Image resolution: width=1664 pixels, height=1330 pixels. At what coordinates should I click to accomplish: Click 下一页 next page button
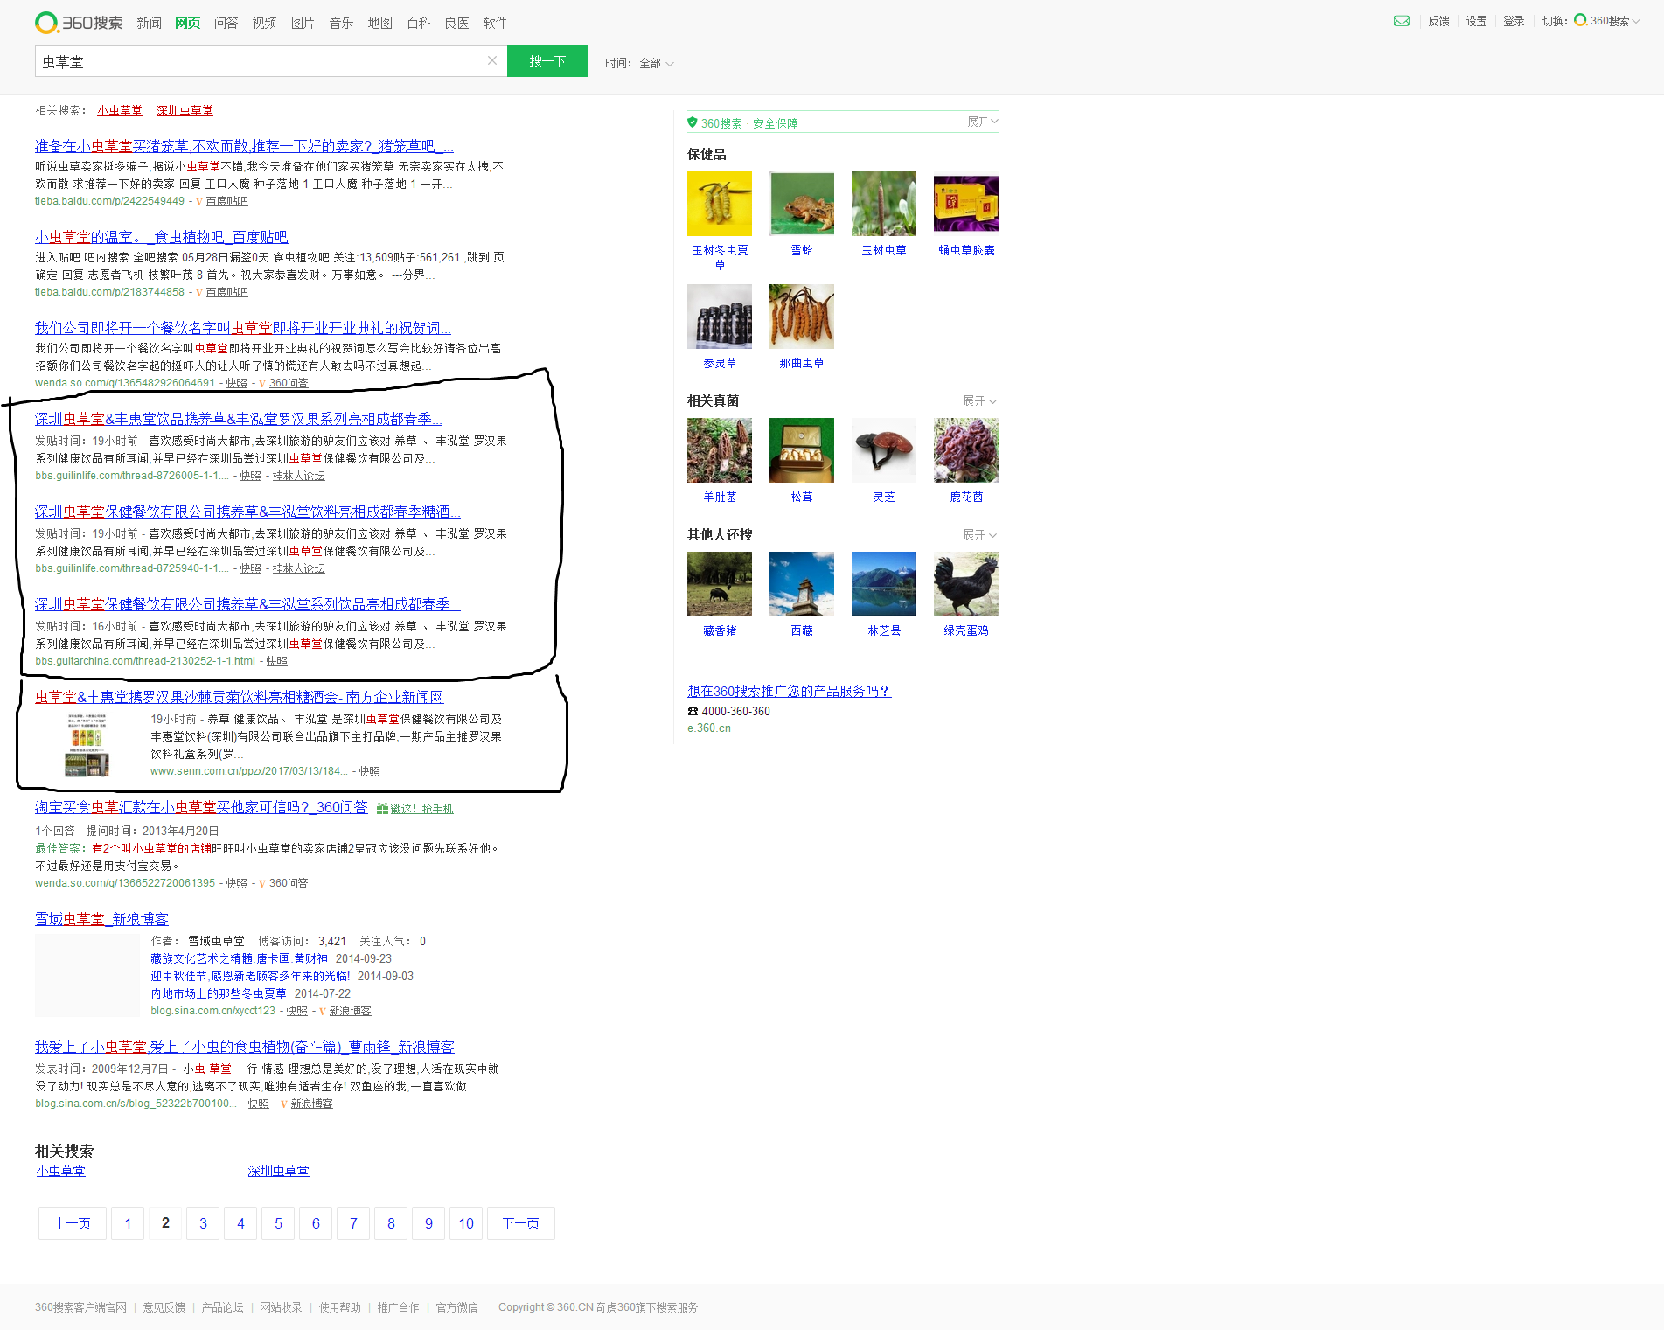point(521,1223)
